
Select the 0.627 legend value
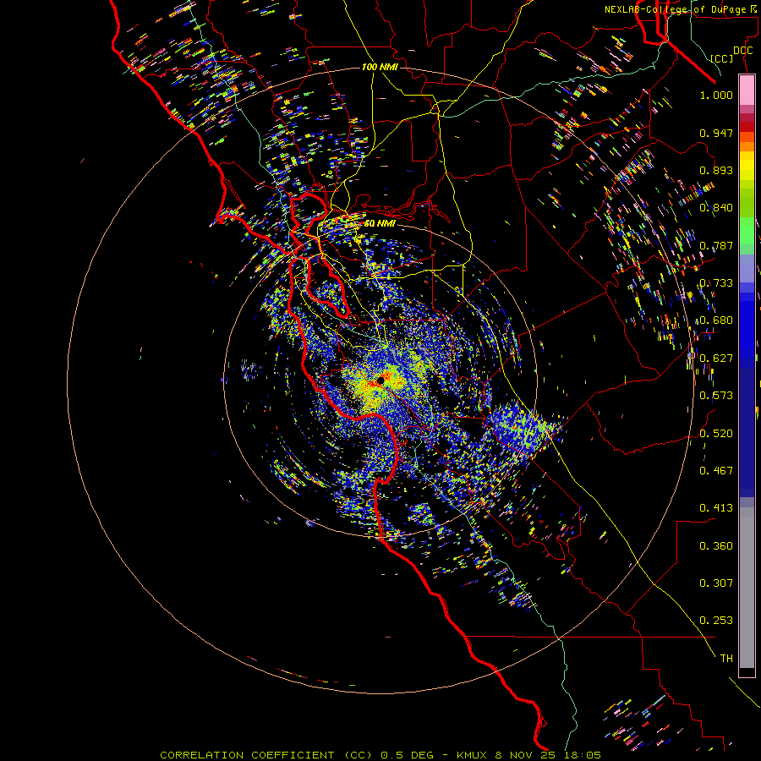(x=716, y=359)
